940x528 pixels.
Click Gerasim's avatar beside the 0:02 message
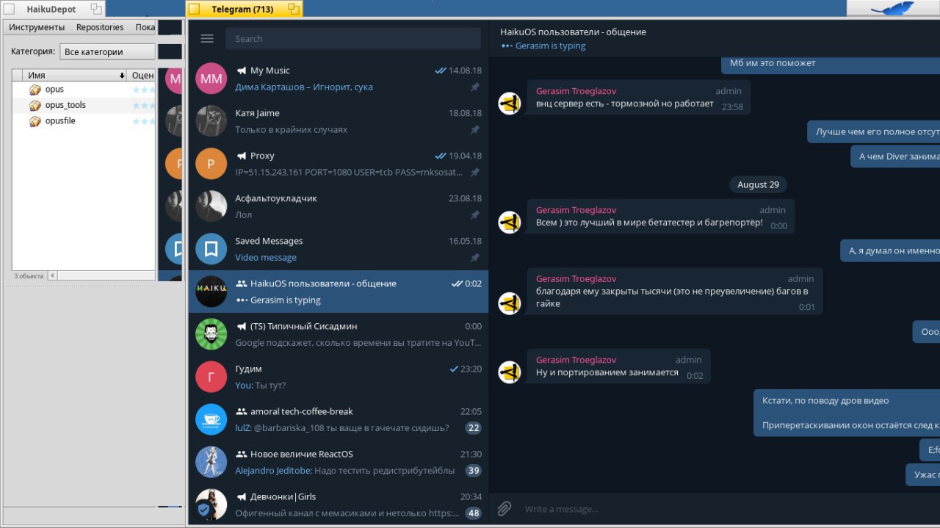(510, 372)
